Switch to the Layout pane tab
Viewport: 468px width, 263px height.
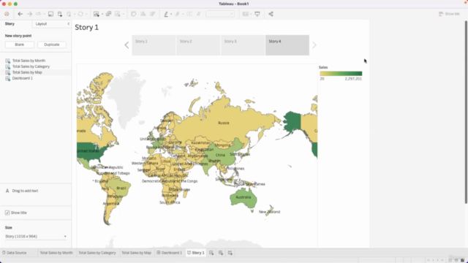click(41, 23)
